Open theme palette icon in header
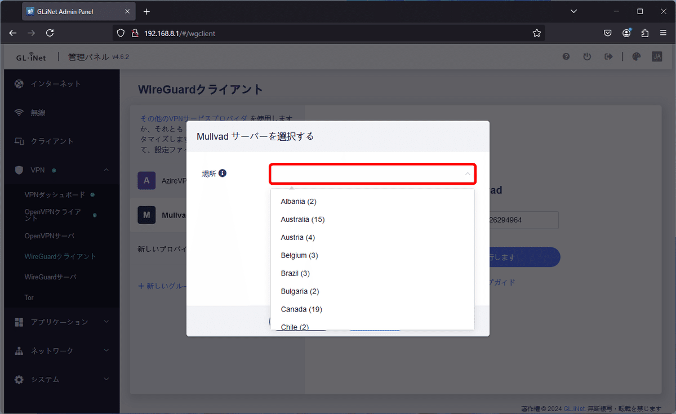Image resolution: width=676 pixels, height=414 pixels. click(x=637, y=56)
